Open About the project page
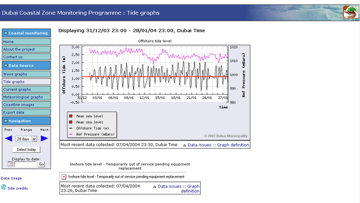 26,49
